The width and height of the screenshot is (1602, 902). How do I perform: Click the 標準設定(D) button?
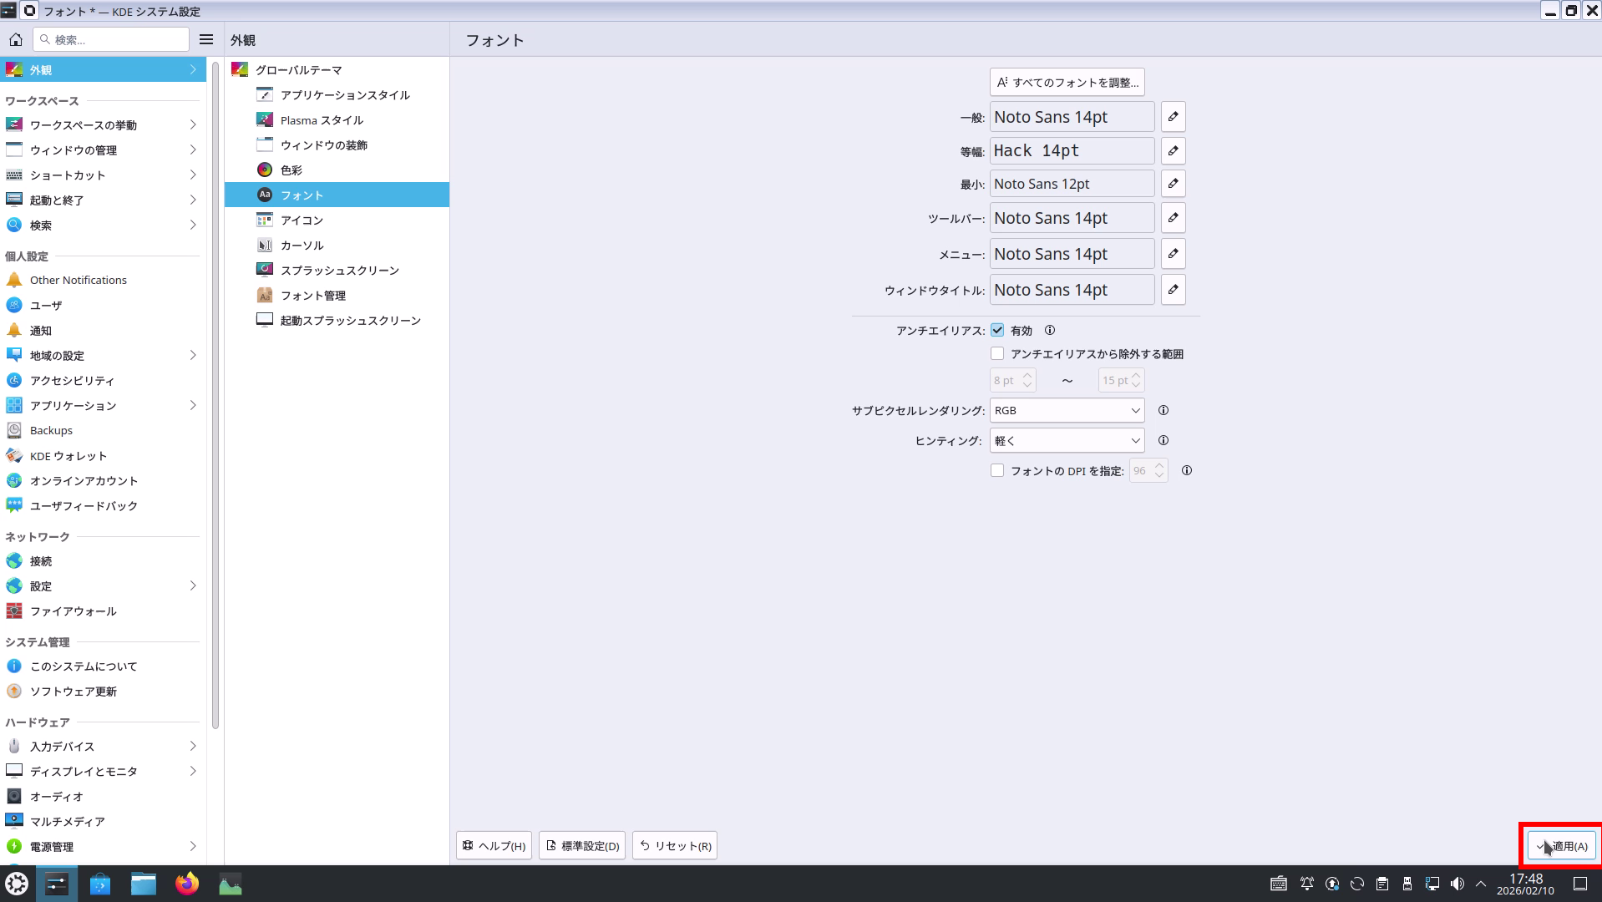click(x=582, y=846)
